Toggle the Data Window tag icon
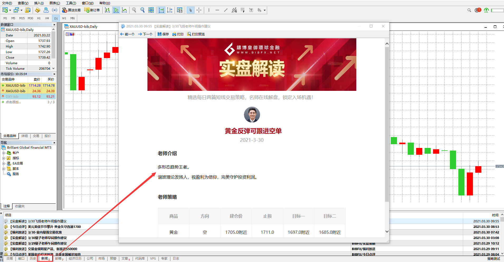 coord(38,10)
